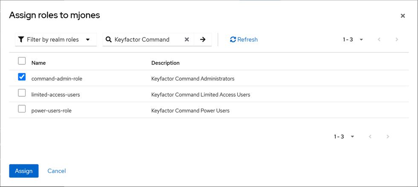Go to previous page in top pagination
This screenshot has height=187, width=418.
coord(379,40)
